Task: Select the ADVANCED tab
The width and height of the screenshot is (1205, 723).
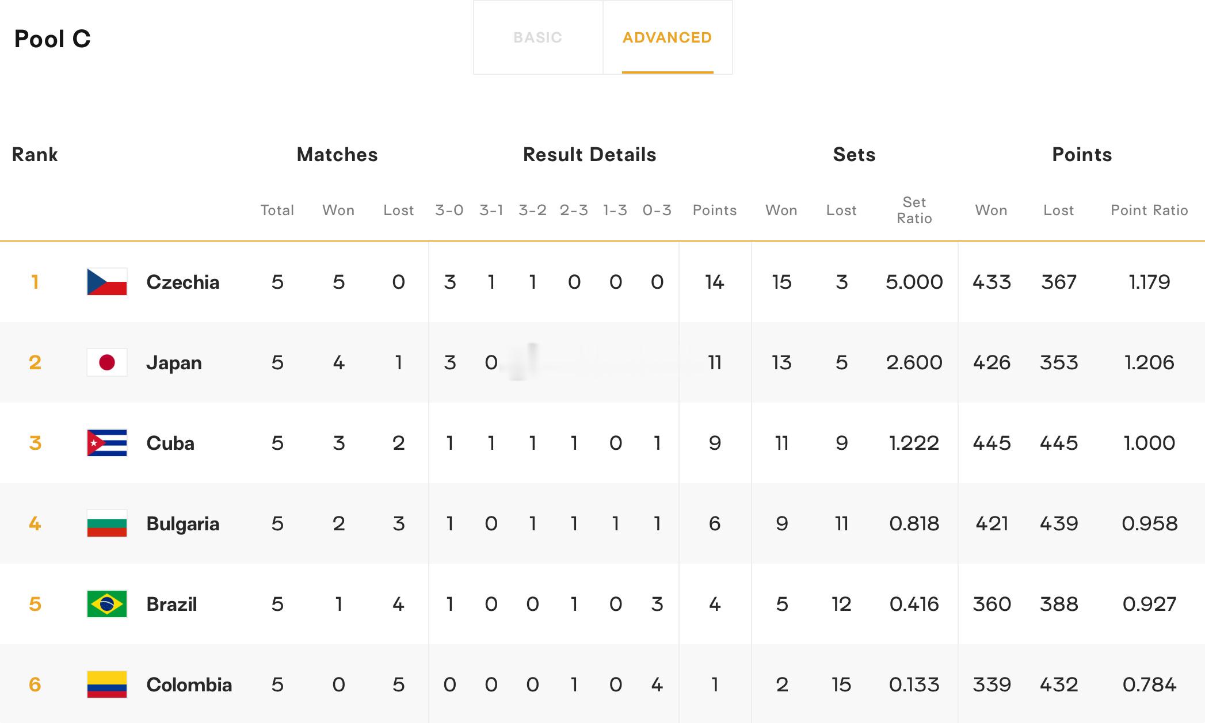Action: click(x=668, y=37)
